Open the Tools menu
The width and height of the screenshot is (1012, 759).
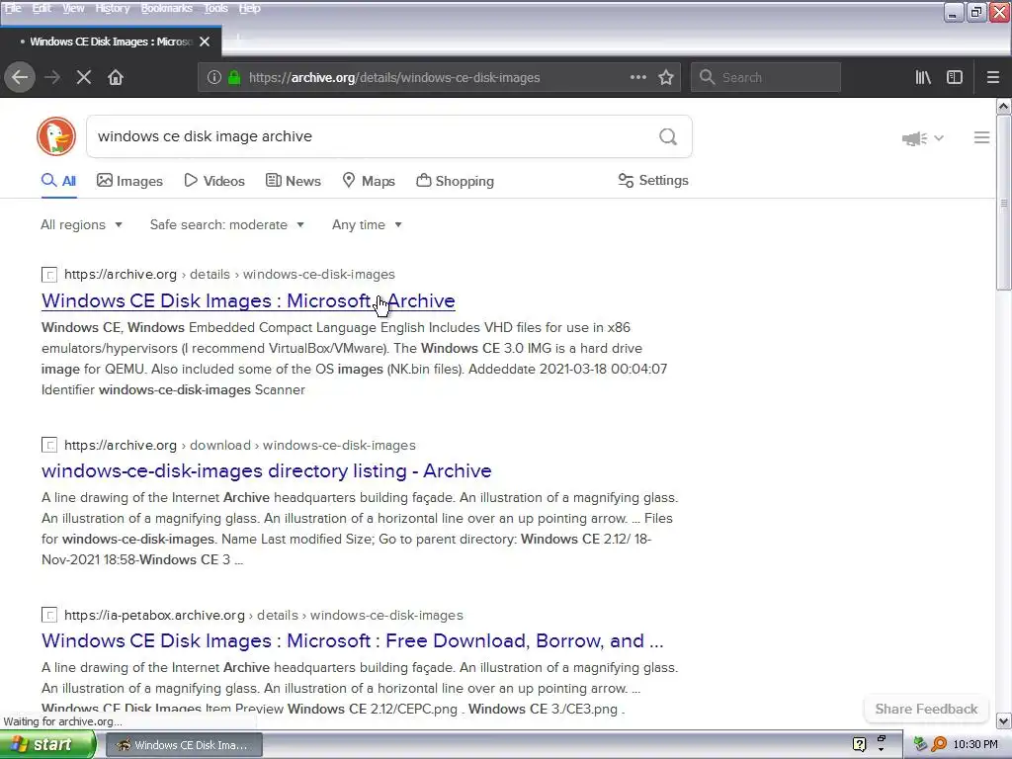pyautogui.click(x=215, y=8)
